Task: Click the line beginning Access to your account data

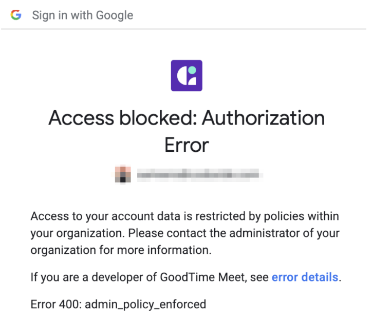Action: tap(185, 216)
